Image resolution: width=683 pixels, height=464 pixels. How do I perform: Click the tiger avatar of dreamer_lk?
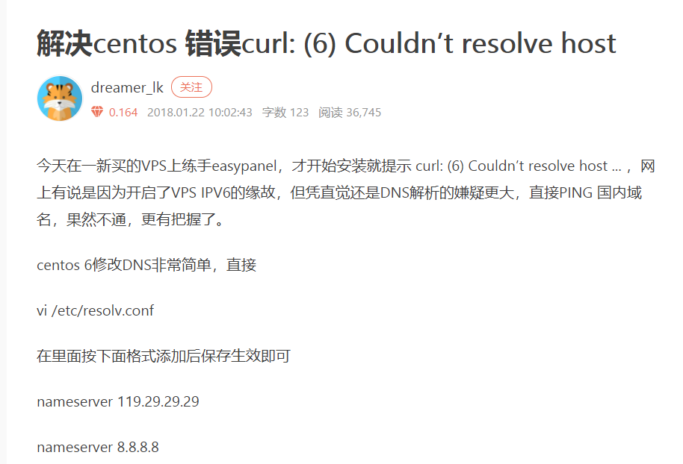60,98
